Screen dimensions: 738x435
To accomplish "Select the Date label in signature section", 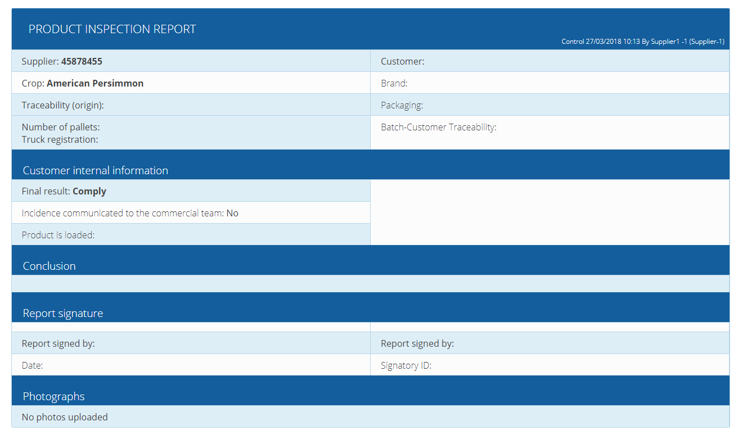I will [x=32, y=365].
